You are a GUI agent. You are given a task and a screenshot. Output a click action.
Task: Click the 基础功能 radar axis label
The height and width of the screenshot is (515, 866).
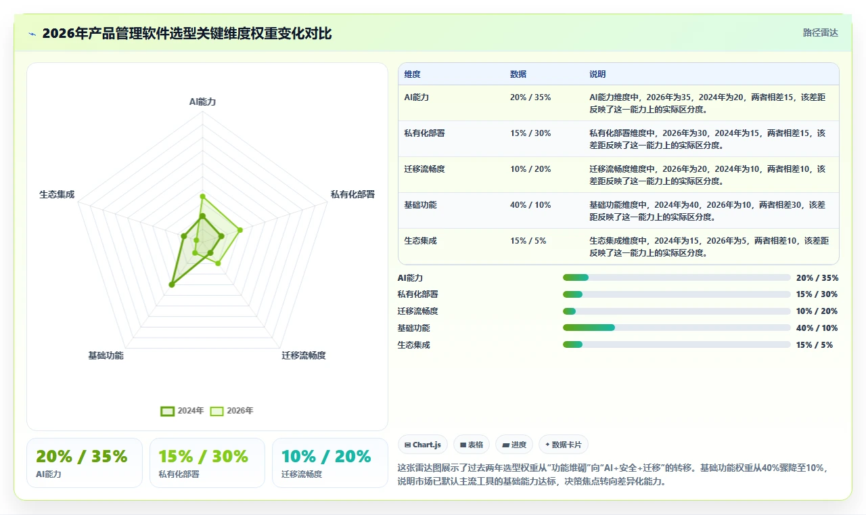[x=106, y=355]
